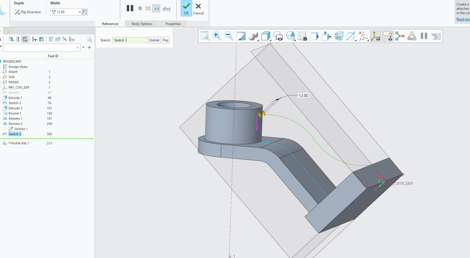Click the Repaint screen icon
470x258 pixels.
pyautogui.click(x=241, y=36)
